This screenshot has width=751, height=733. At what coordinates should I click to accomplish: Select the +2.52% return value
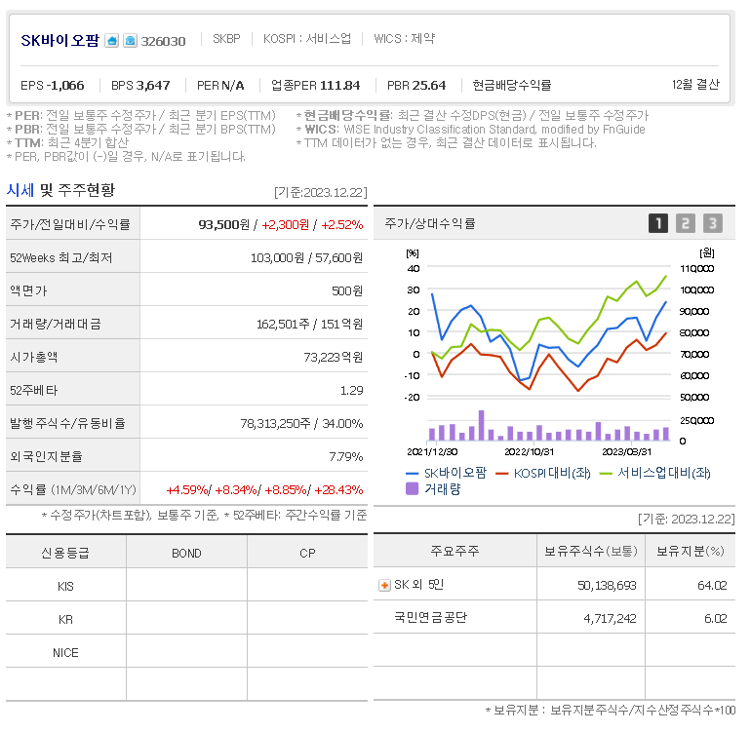click(342, 224)
